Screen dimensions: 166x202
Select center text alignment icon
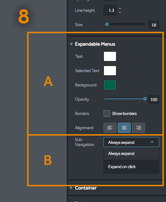coord(124,128)
